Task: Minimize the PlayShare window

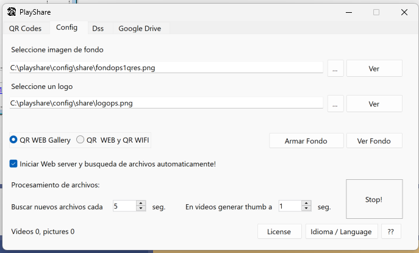Action: pyautogui.click(x=349, y=12)
